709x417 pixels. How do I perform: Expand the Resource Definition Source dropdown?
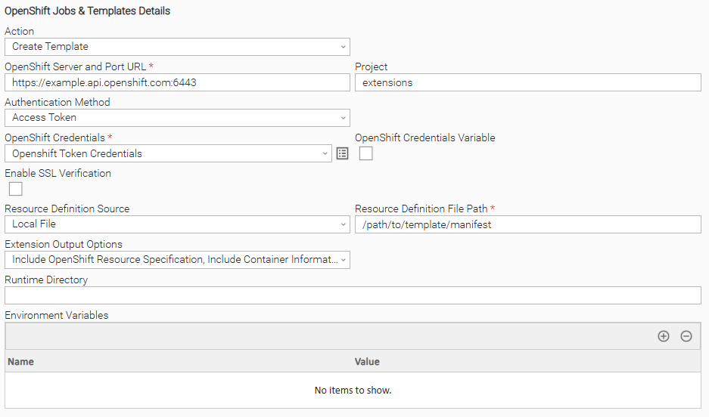click(x=177, y=224)
